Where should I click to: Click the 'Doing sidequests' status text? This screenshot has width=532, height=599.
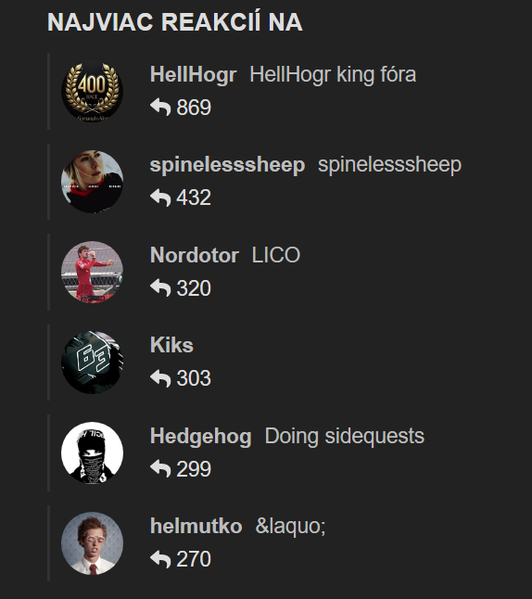(x=345, y=436)
